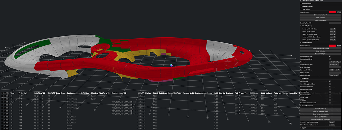This screenshot has height=130, width=342.
Task: Open the Select by Mobile Crane Group dropdown
Action: click(x=332, y=37)
